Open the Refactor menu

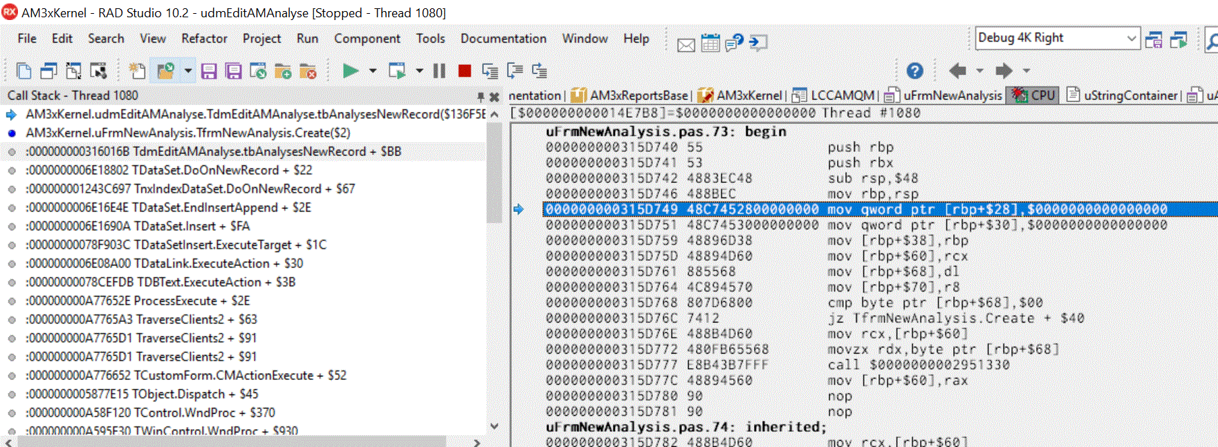pos(204,39)
